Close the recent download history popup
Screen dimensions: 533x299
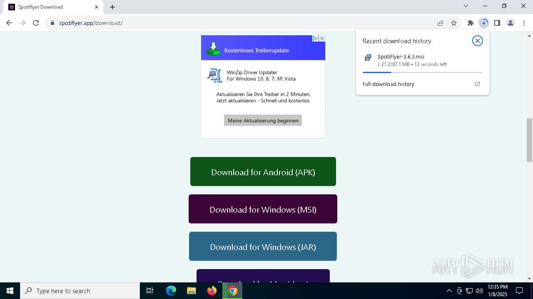tap(478, 41)
